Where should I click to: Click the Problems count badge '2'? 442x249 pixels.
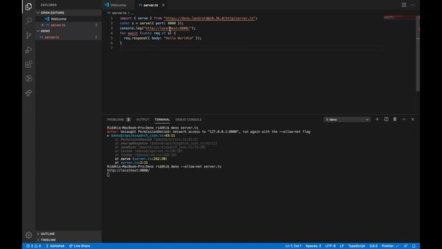tap(128, 120)
